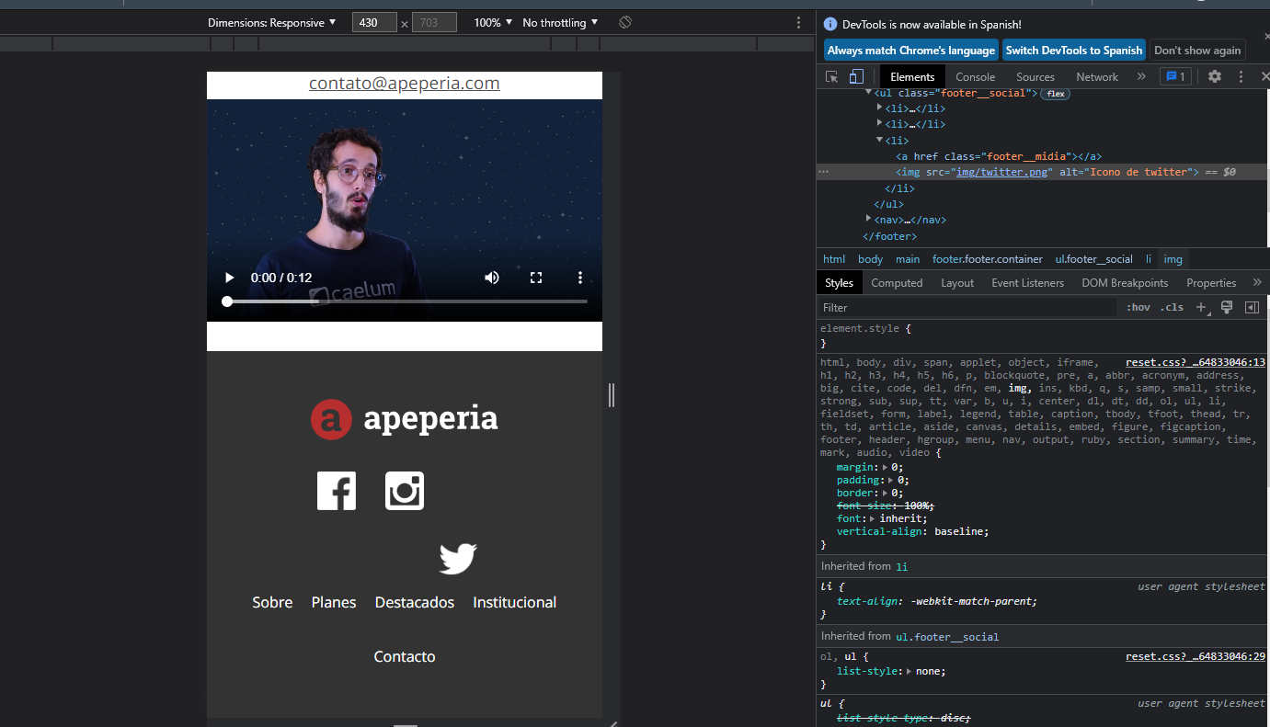Click Switch DevTools to Spanish button

point(1073,51)
